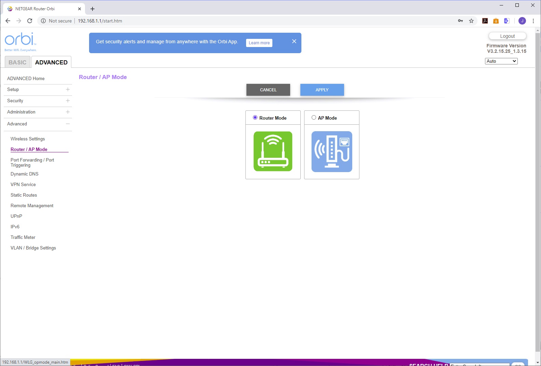
Task: Click the Orbi logo
Action: click(x=20, y=42)
